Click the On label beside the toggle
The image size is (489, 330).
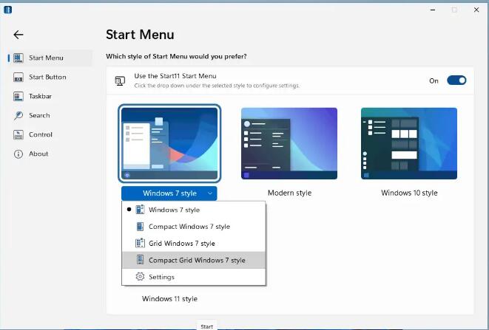pyautogui.click(x=434, y=81)
